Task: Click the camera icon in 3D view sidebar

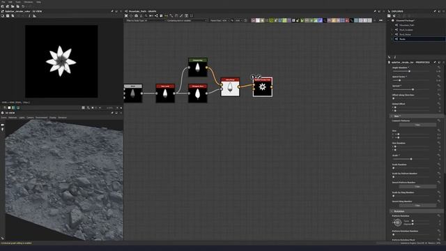Action: point(3,125)
